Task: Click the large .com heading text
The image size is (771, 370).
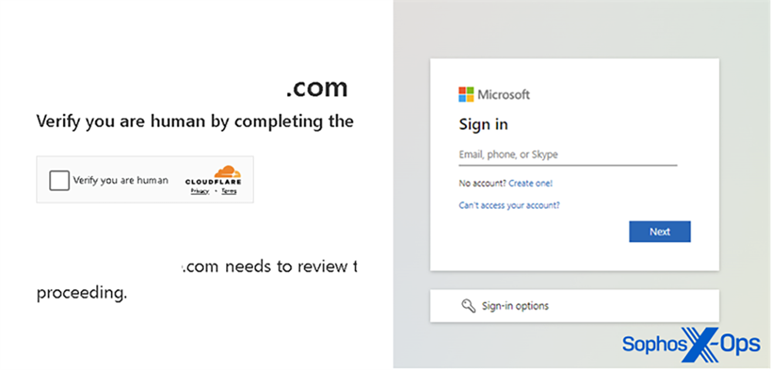Action: [x=317, y=88]
